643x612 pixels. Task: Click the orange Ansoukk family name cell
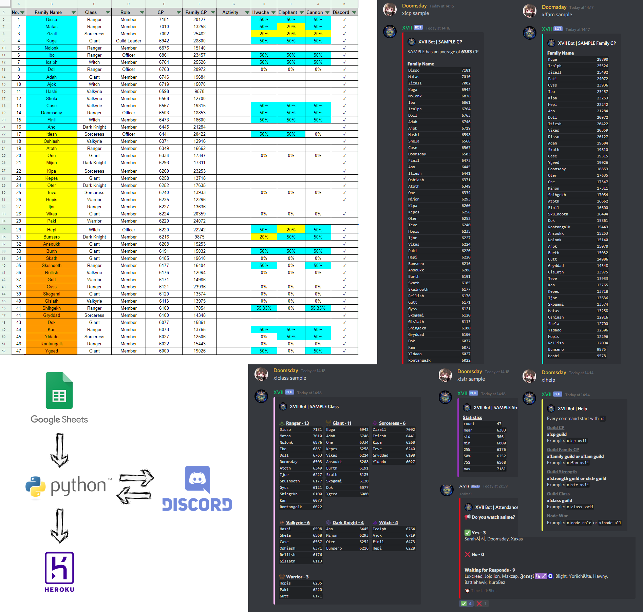click(x=52, y=244)
